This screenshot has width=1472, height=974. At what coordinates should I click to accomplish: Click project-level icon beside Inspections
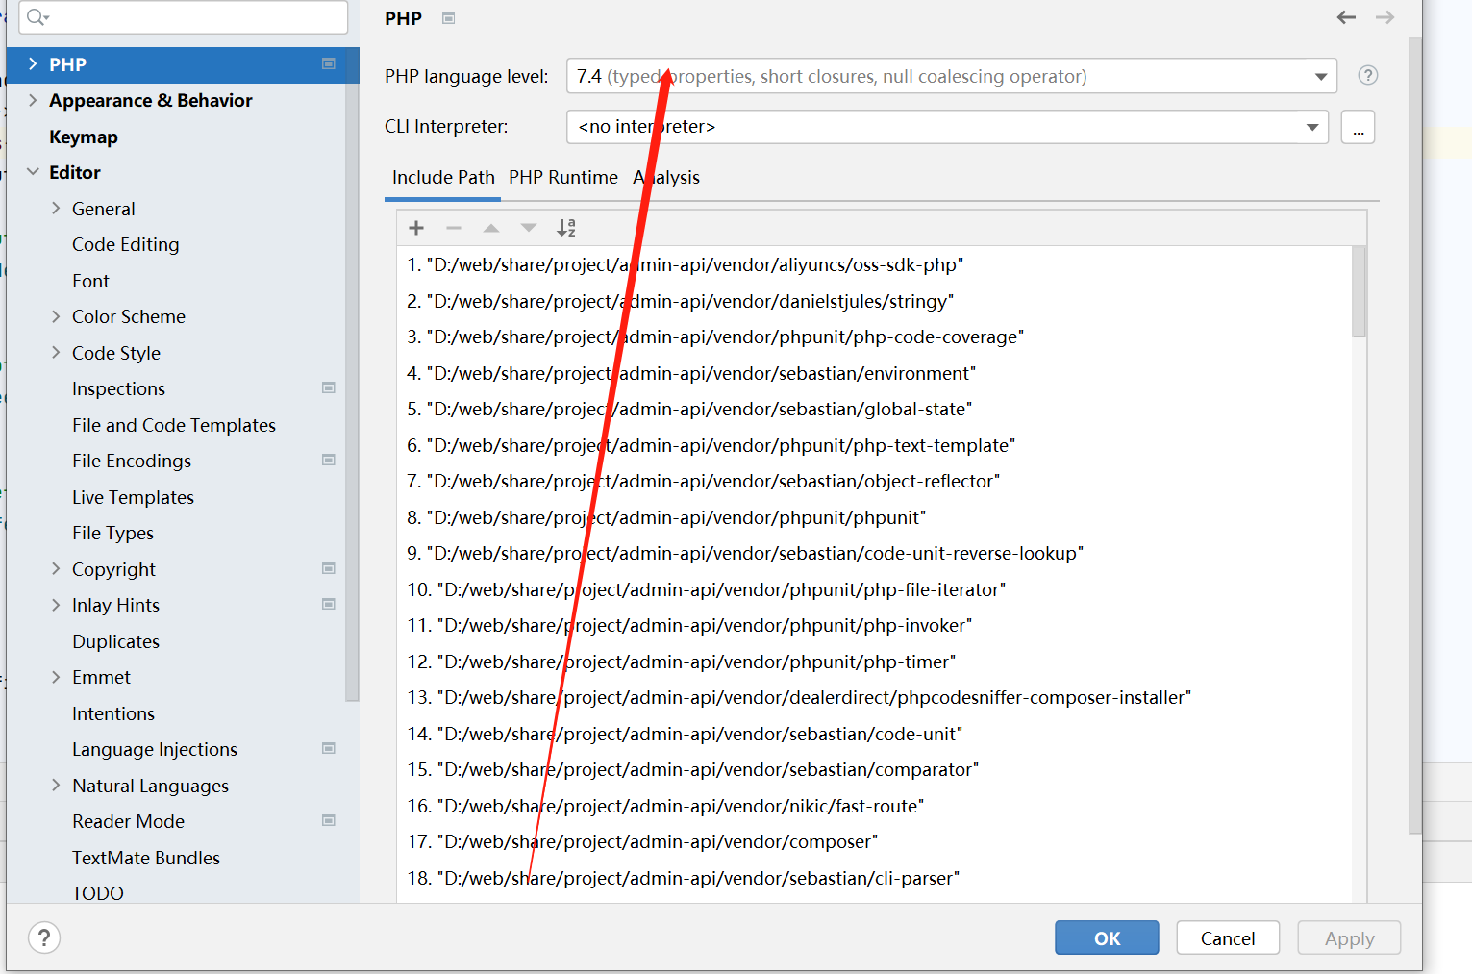click(x=329, y=388)
